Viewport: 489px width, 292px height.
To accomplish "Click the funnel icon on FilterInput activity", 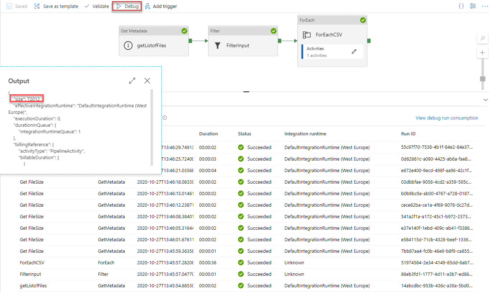I will point(217,46).
